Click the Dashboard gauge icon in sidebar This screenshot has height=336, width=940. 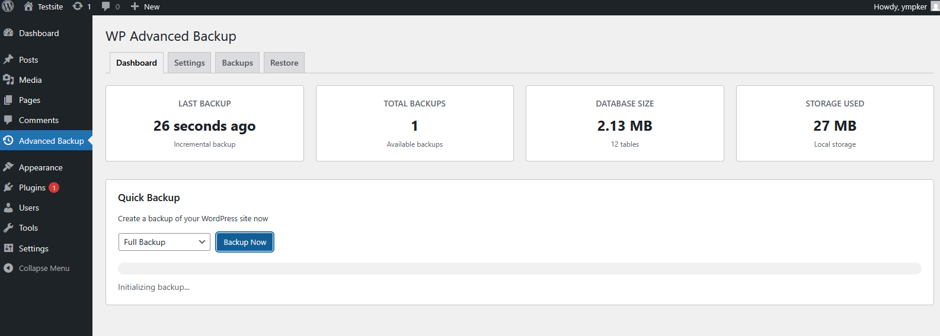point(8,33)
